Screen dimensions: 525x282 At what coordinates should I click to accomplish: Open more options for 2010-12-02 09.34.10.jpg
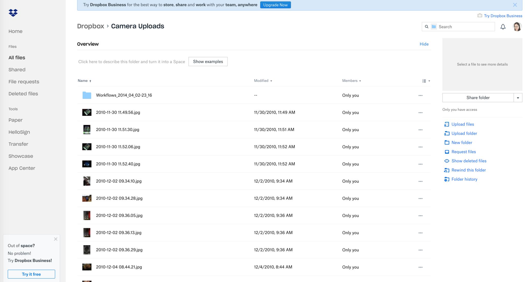click(x=420, y=181)
